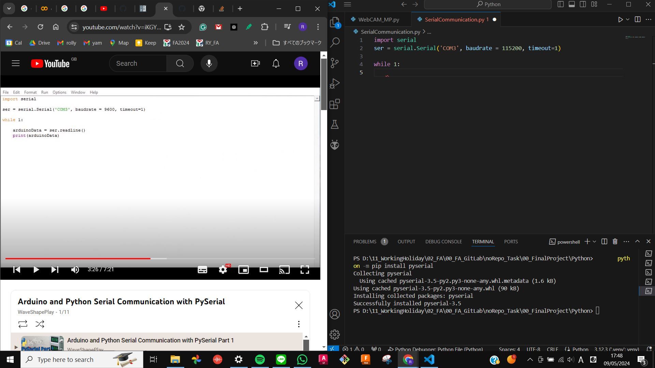
Task: Open Chrome extensions puzzle icon
Action: point(265,27)
